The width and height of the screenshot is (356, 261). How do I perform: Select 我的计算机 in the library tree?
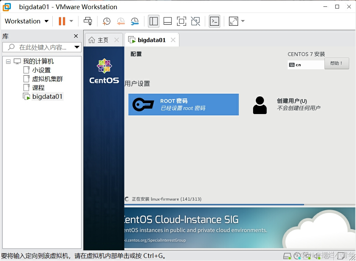pos(38,61)
